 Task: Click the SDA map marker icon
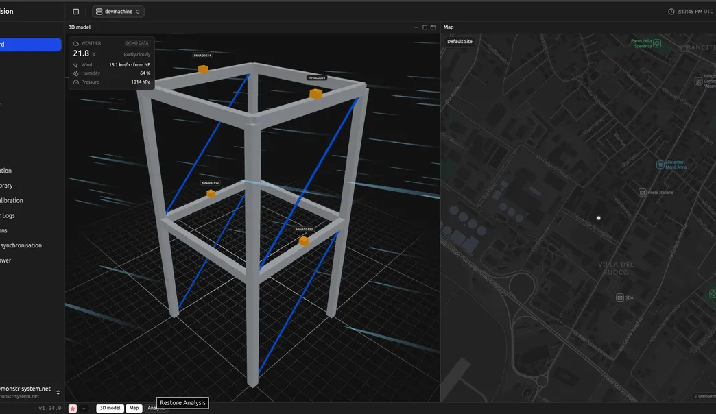tap(620, 297)
